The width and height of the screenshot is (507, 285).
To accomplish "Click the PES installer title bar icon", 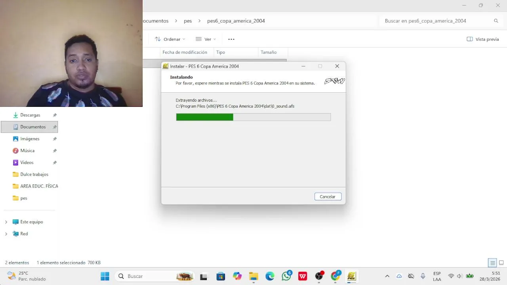I will pos(166,66).
